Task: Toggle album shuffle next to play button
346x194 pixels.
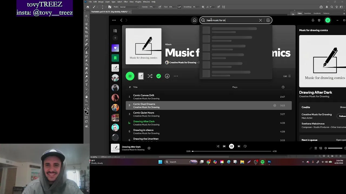Action: tap(150, 76)
